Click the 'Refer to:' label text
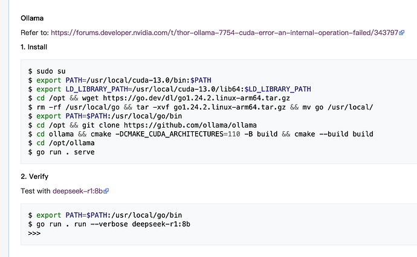The height and width of the screenshot is (257, 417). tap(35, 33)
